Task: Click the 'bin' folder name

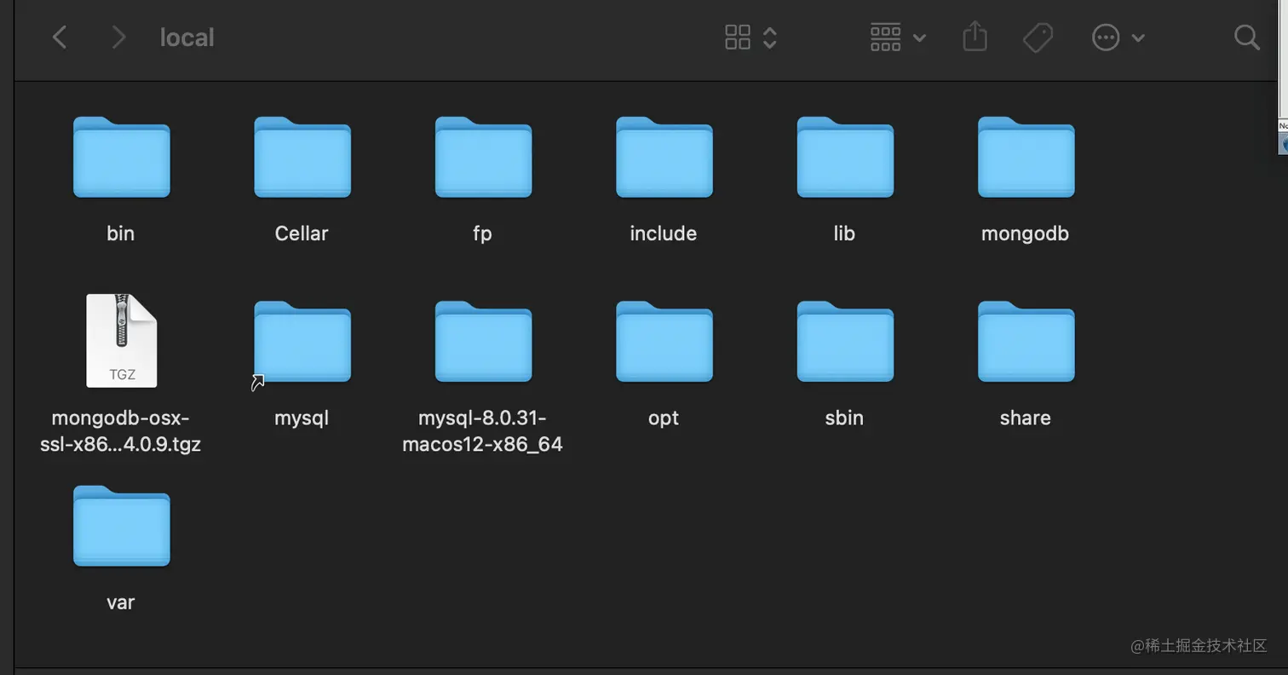Action: [121, 234]
